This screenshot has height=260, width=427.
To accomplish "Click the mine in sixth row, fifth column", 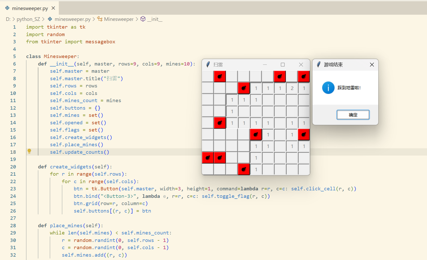I will tap(256, 135).
